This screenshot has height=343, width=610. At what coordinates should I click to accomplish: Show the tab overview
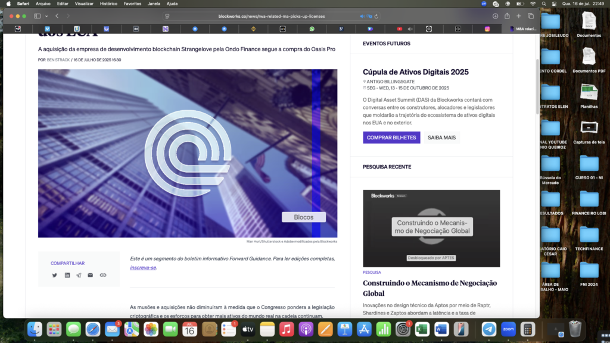pos(531,16)
